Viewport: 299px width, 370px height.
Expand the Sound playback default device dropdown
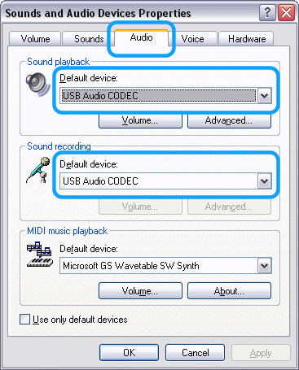pyautogui.click(x=264, y=96)
